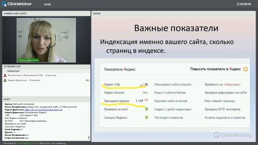Click Пишут о сайте в блогах link

click(x=170, y=93)
